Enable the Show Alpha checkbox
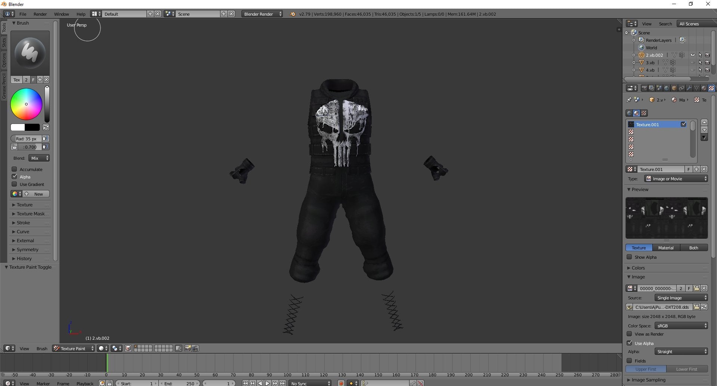Viewport: 717px width, 386px height. 629,257
